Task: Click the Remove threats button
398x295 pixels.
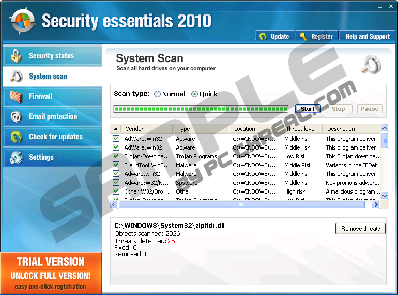Action: 360,229
